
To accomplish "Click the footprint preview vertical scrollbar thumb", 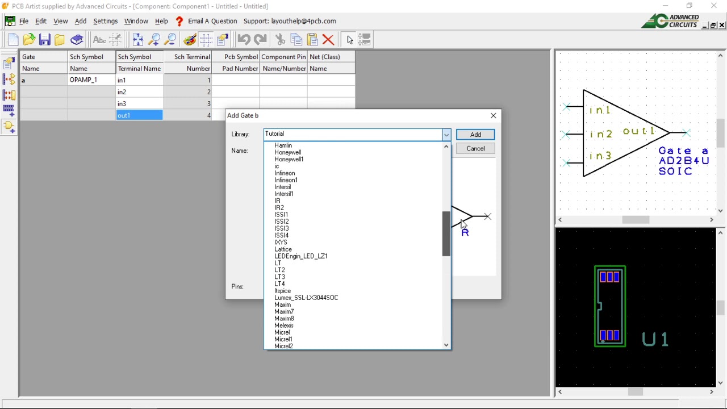I will point(721,307).
